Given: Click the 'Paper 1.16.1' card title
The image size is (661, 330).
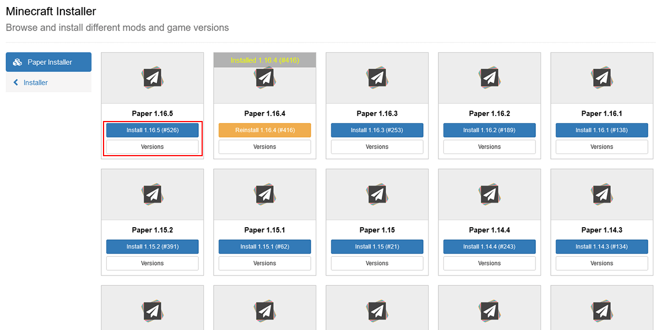Looking at the screenshot, I should (602, 114).
